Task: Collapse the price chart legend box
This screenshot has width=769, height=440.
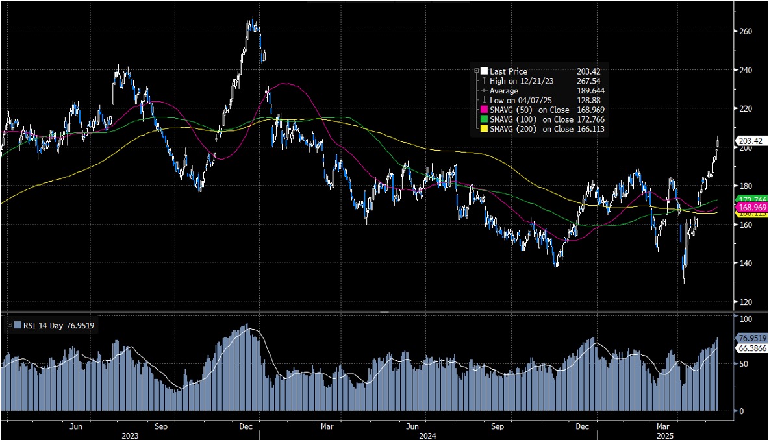Action: pyautogui.click(x=477, y=70)
